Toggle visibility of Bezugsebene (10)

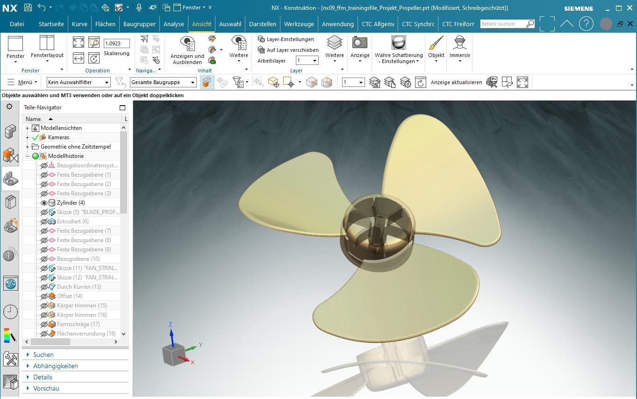(44, 259)
